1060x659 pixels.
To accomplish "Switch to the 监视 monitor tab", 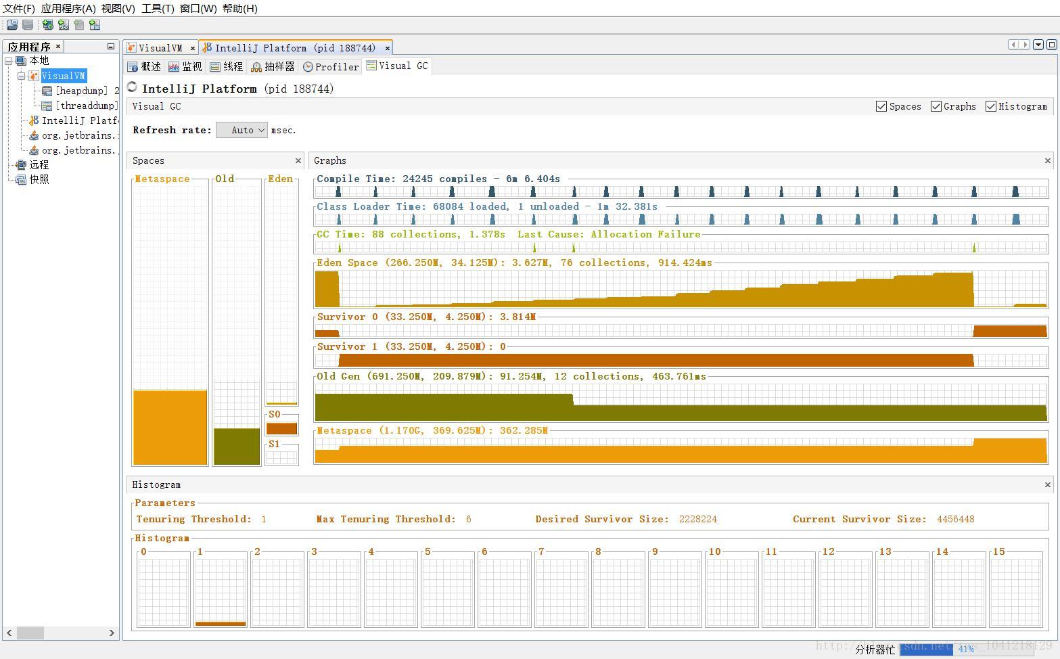I will (x=185, y=66).
